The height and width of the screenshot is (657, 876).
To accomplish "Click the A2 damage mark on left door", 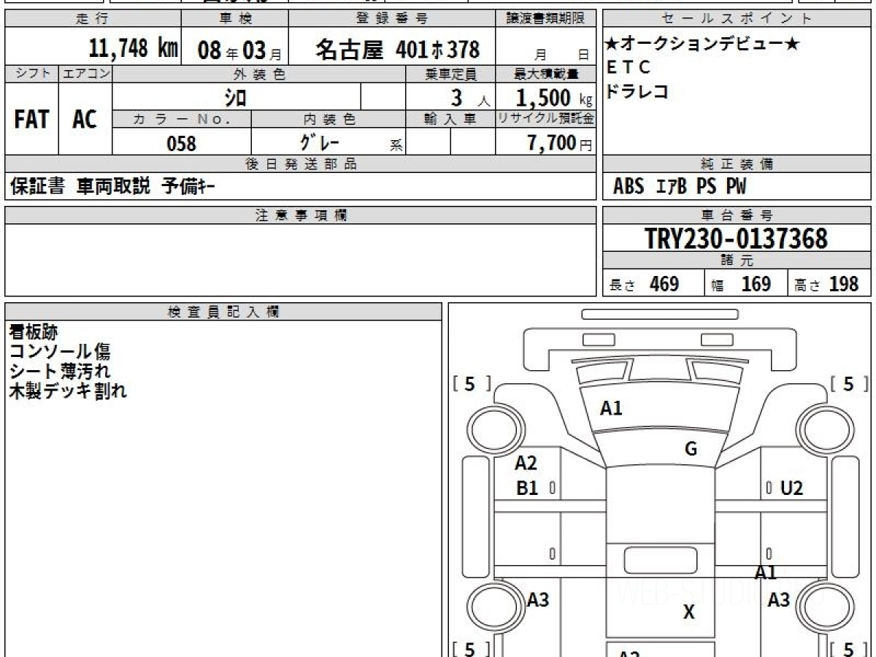I will click(x=526, y=464).
